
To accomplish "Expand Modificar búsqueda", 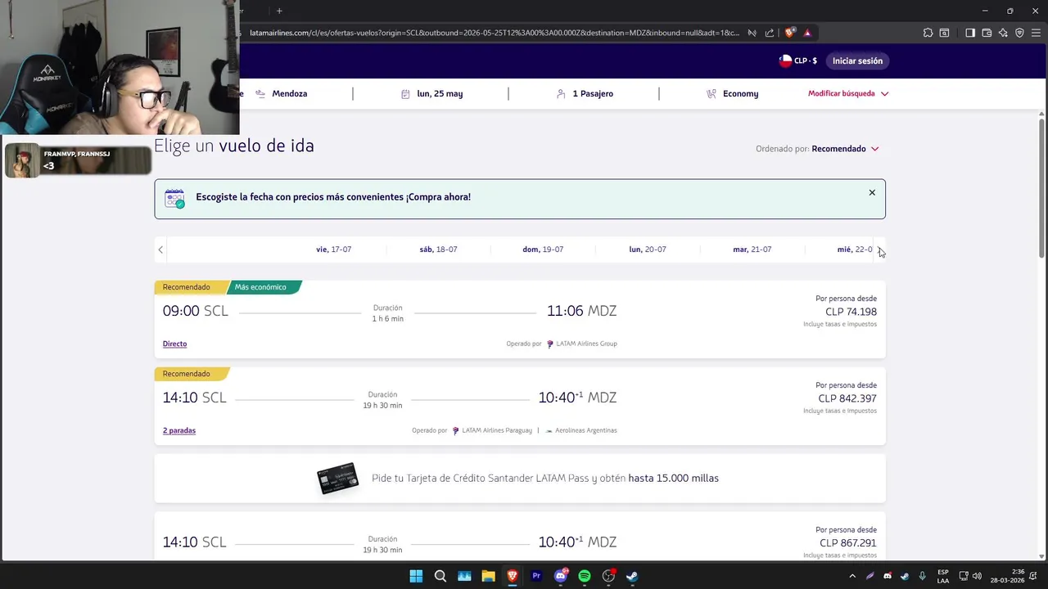I will 848,93.
